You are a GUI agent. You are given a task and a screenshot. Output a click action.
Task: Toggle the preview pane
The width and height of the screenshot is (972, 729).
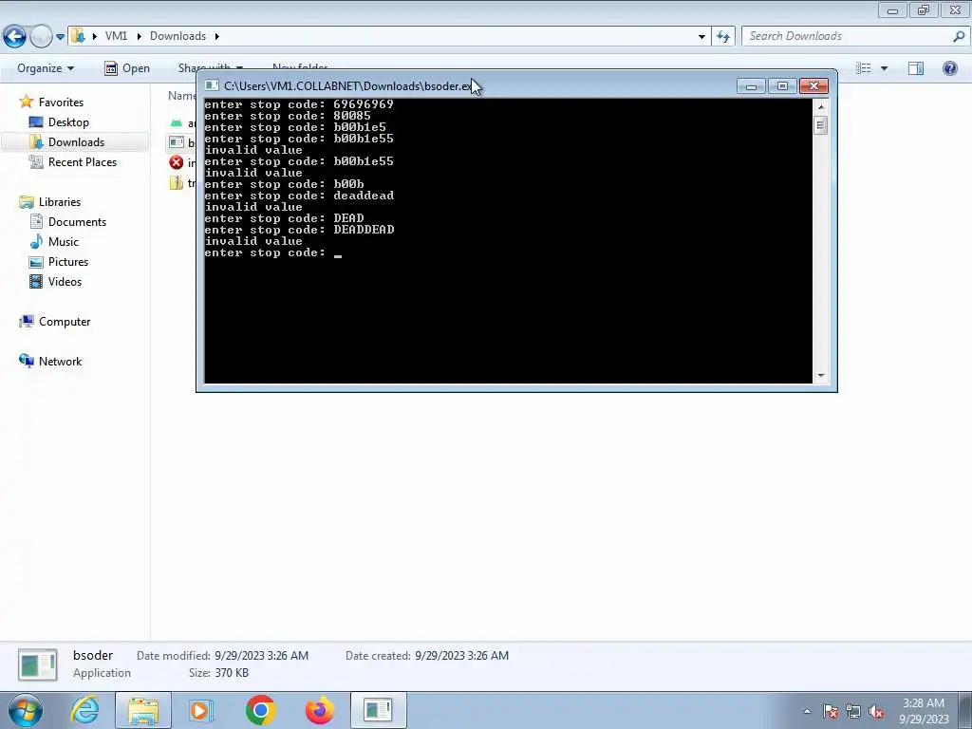[916, 68]
